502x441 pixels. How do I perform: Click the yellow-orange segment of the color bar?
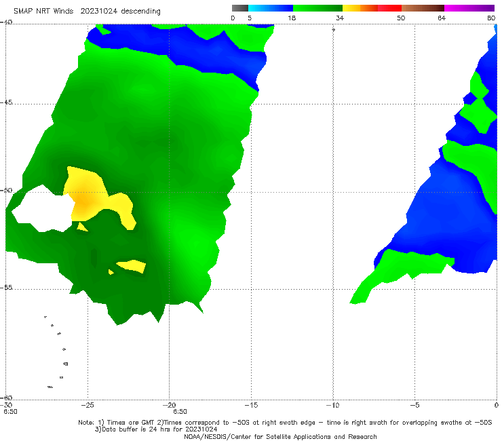pos(360,8)
